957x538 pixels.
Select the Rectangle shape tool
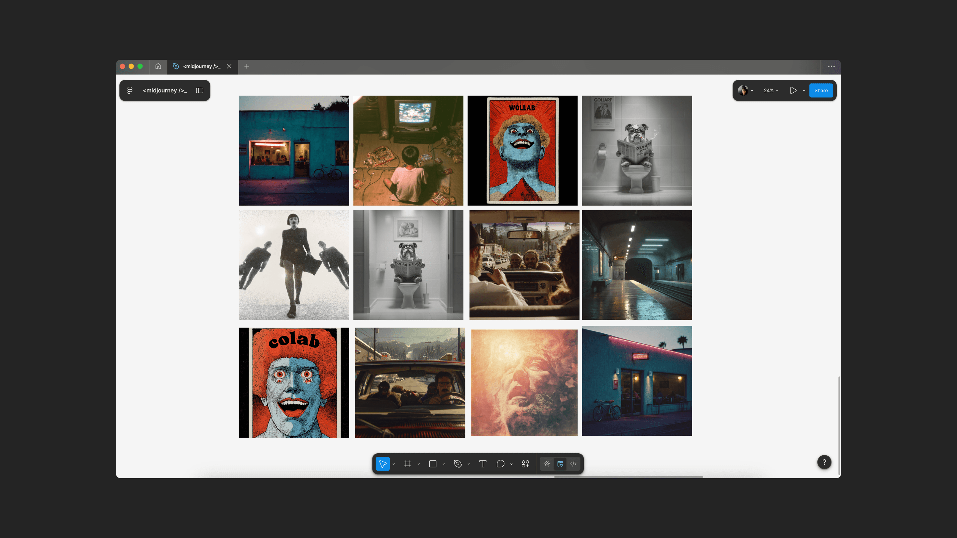point(432,464)
